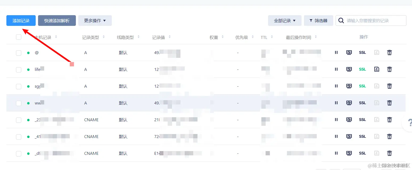
Task: Delete the @ record
Action: coord(389,52)
